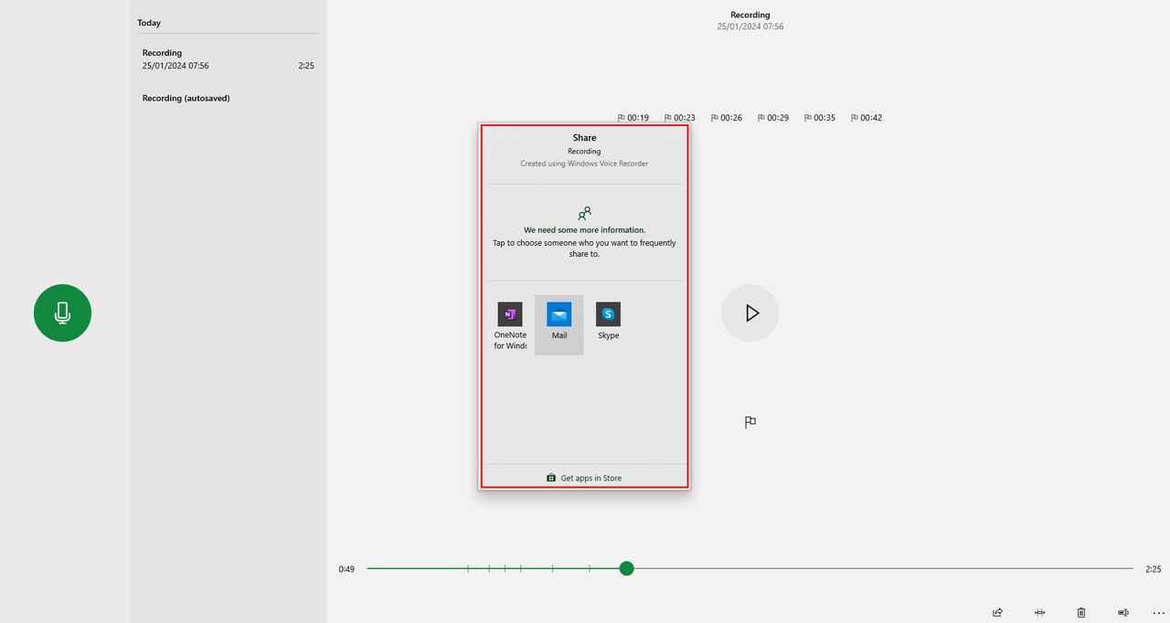Select Recording (autosaved) in the list
Viewport: 1170px width, 623px height.
(229, 98)
